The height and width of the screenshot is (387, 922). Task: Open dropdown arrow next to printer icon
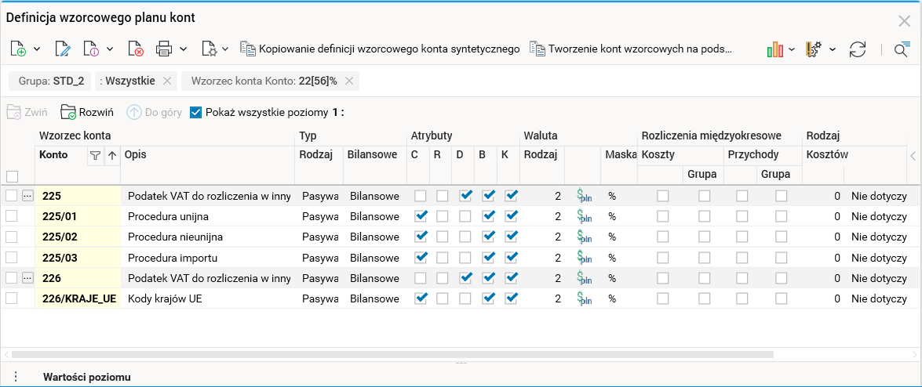click(x=184, y=49)
